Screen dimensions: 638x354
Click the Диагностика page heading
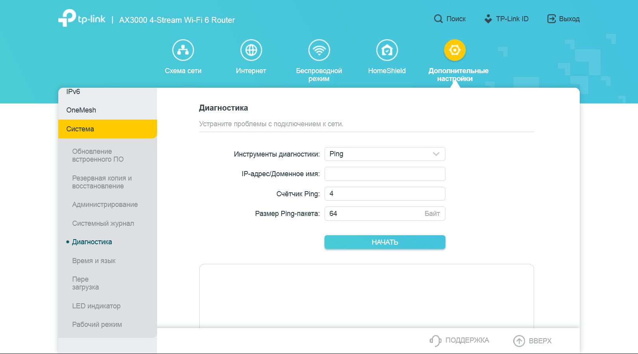(223, 108)
